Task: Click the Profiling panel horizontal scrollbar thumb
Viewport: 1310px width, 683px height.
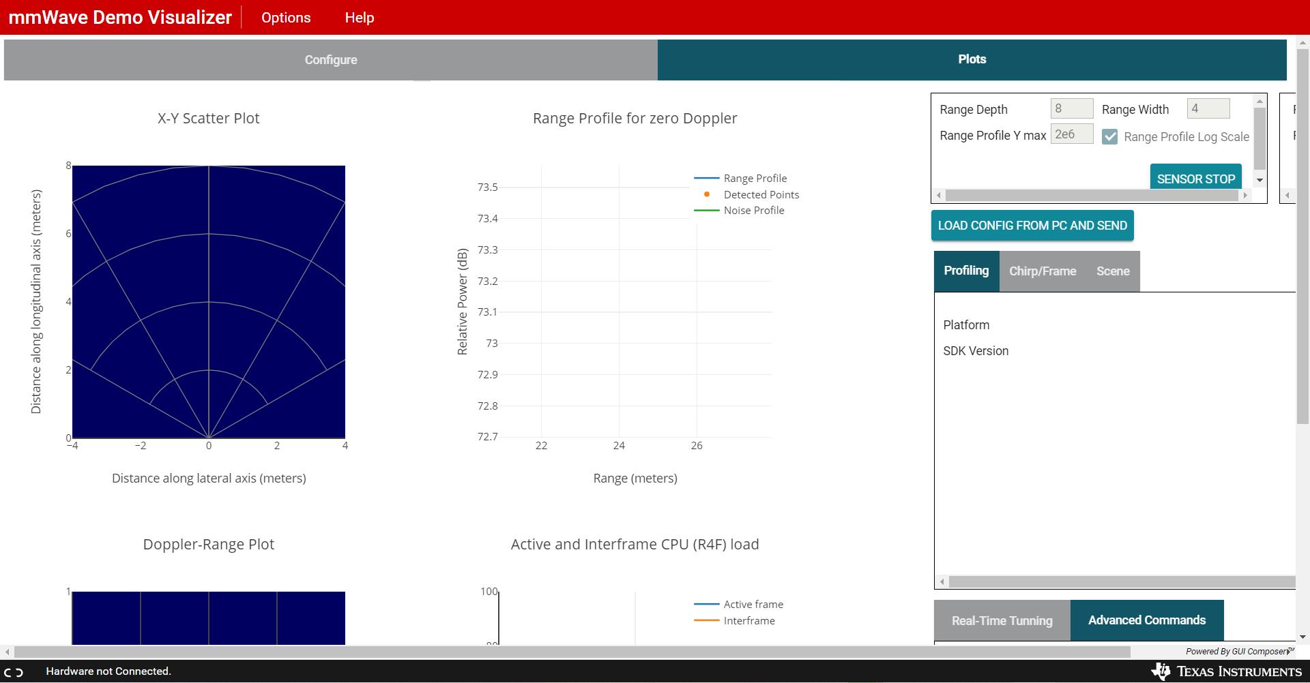Action: pos(1122,582)
